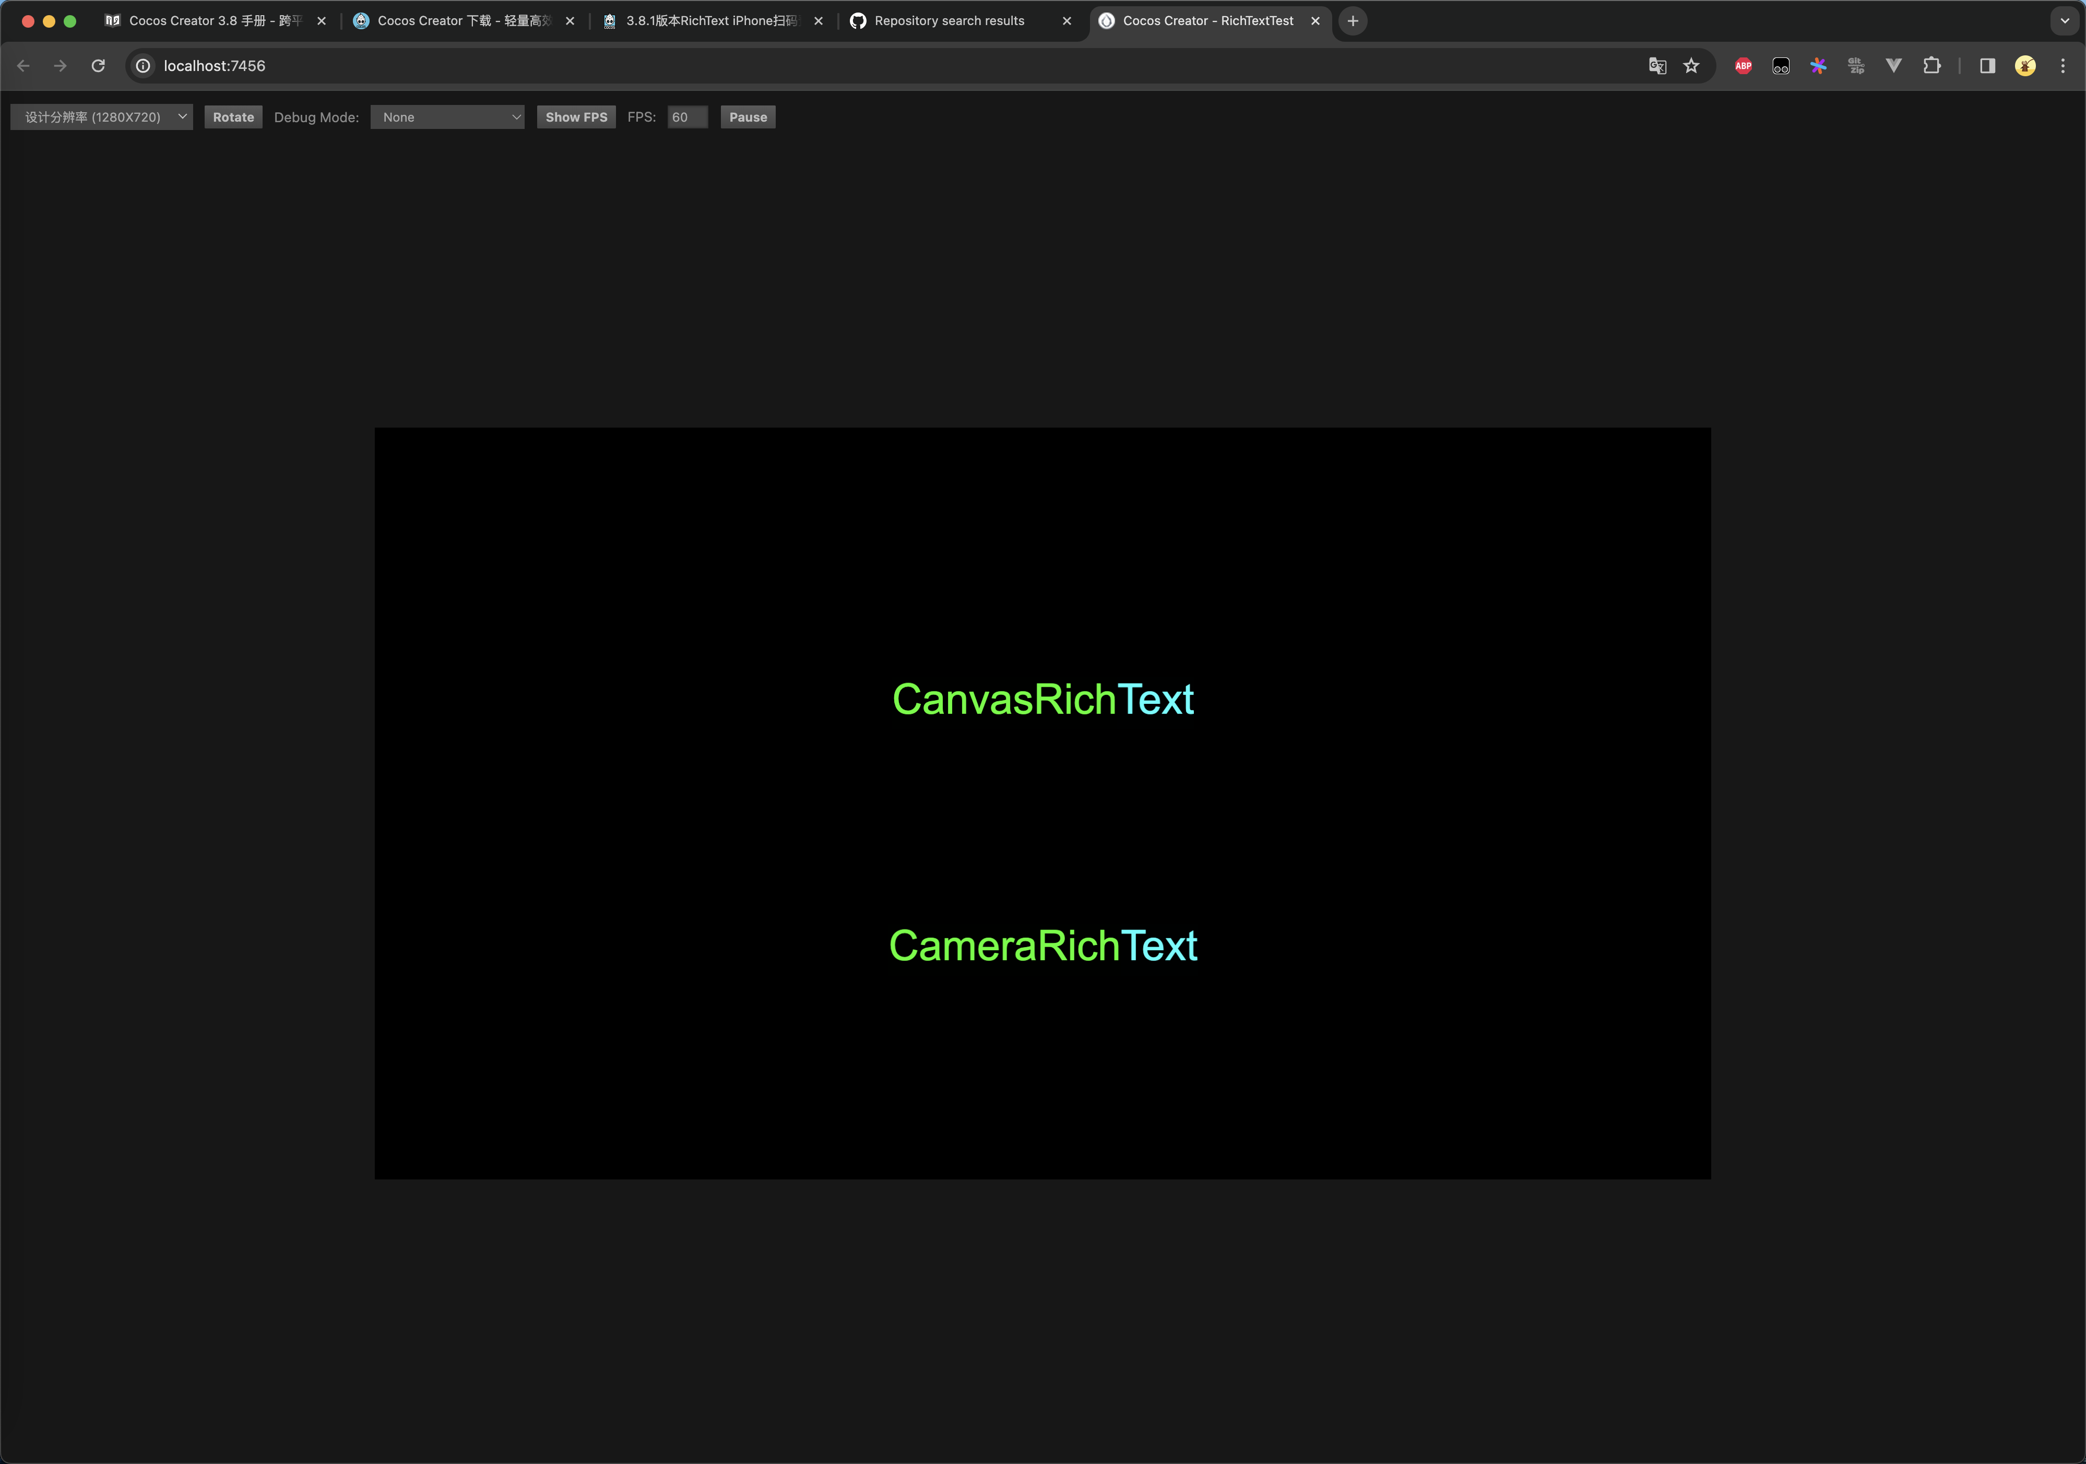Toggle the browser side panel icon

pyautogui.click(x=1987, y=65)
